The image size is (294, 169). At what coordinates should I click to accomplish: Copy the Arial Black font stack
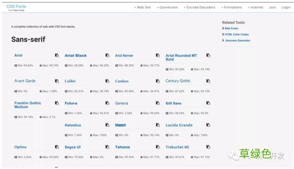107,55
